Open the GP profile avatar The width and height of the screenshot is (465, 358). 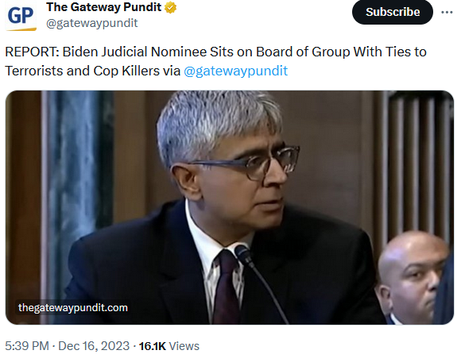click(21, 16)
